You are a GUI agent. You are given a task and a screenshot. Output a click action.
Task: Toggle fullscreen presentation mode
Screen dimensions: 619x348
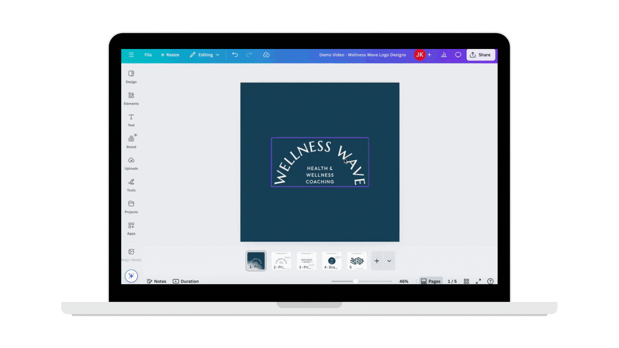pyautogui.click(x=478, y=281)
